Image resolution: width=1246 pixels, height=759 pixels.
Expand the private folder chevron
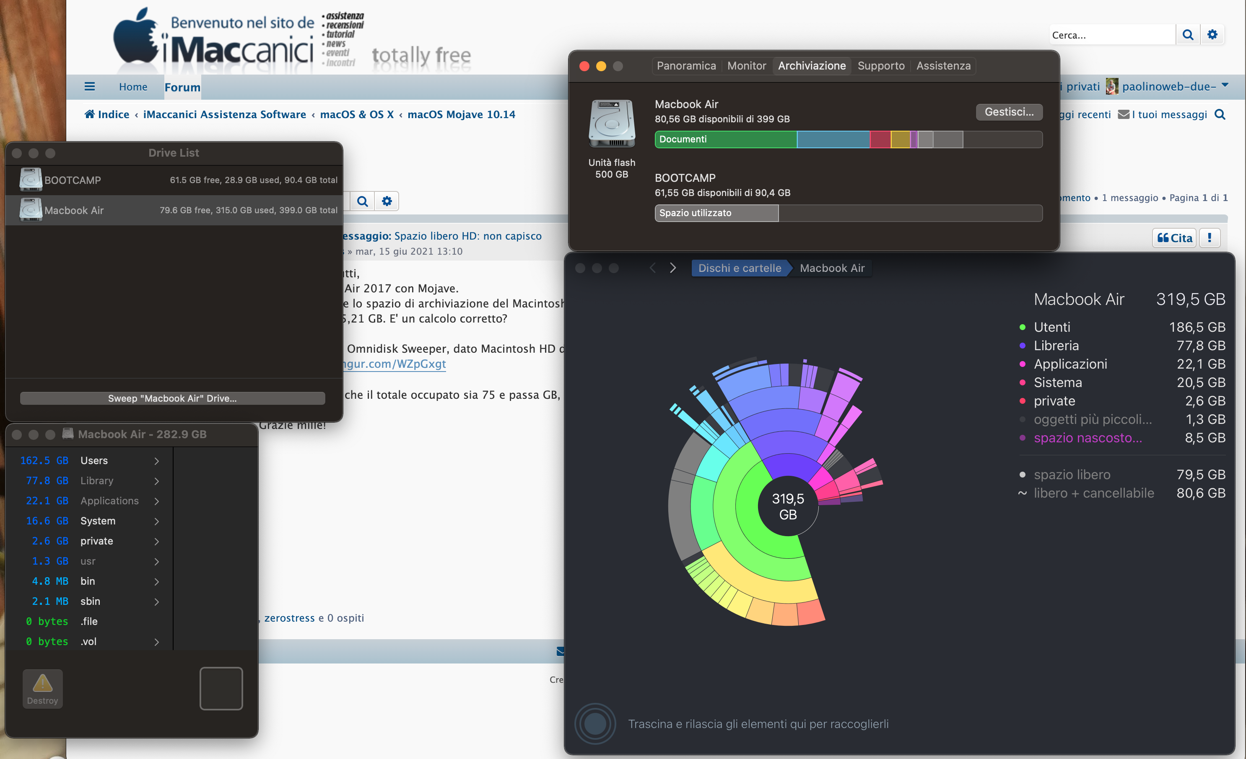tap(157, 541)
